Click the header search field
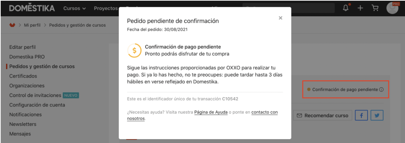The image size is (405, 143). click(288, 8)
